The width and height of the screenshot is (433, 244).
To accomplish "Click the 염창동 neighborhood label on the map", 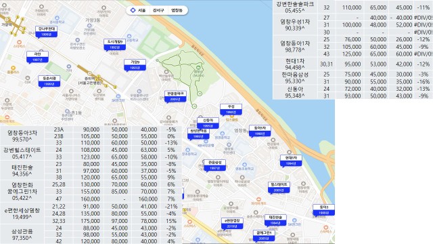I will [240, 130].
